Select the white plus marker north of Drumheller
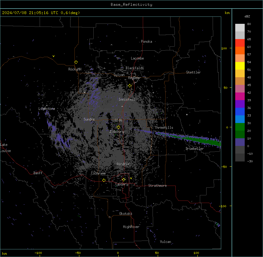This screenshot has height=257, width=263. click(x=187, y=114)
